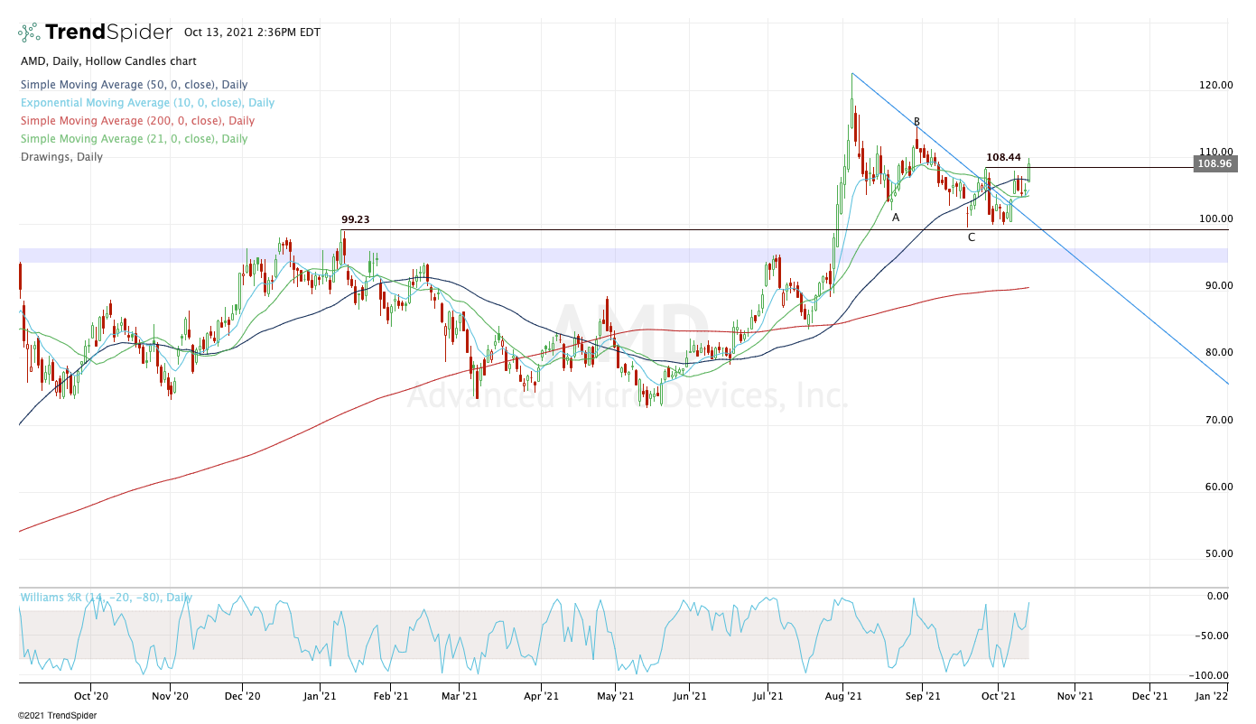Select the Simple Moving Average 21 legend label
The height and width of the screenshot is (724, 1256).
click(x=133, y=139)
